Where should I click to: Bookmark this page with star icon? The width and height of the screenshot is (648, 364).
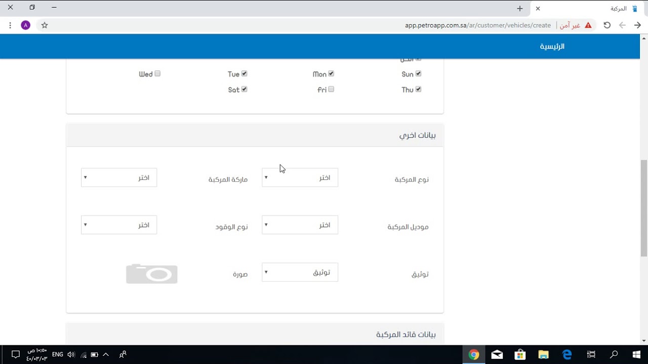[45, 25]
